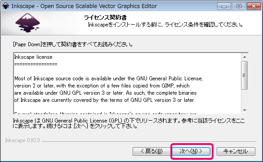Click the 'Inkscape 0.92.3' version label
Viewport: 263px width, 162px height.
(22, 140)
